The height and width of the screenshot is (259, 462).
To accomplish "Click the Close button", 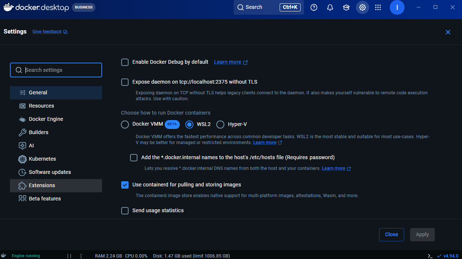I will [x=392, y=235].
